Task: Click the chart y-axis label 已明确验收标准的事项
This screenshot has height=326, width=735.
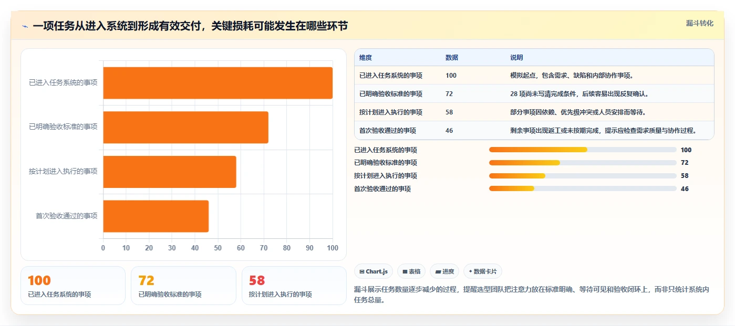Action: coord(63,127)
